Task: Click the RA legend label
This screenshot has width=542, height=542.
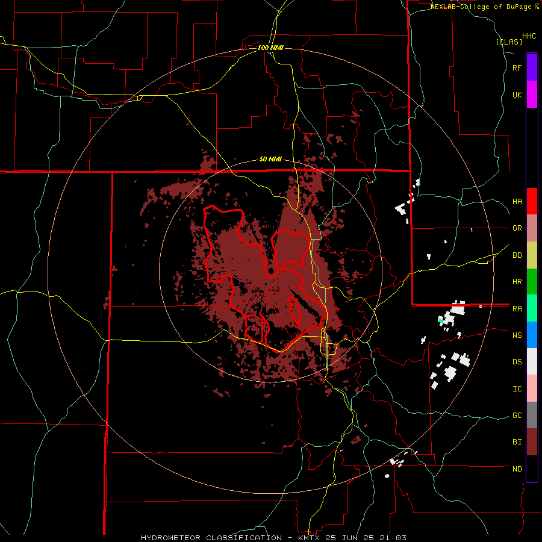Action: (x=517, y=308)
